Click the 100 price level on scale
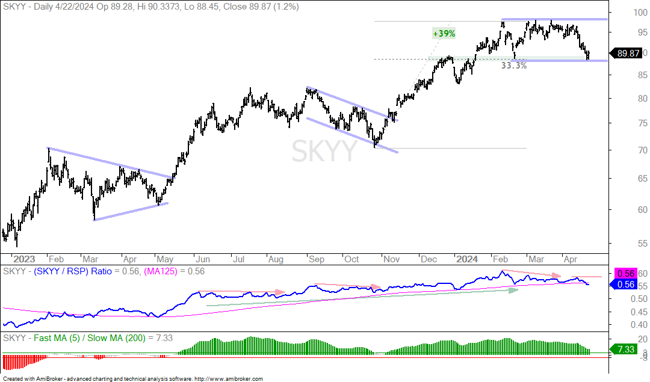650x382 pixels. pos(640,13)
